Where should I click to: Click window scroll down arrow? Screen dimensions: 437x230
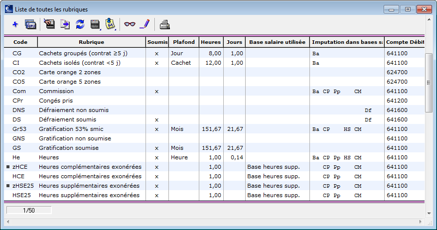(x=429, y=214)
